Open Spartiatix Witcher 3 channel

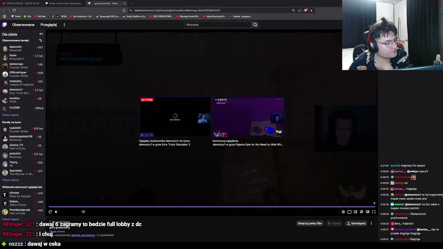click(22, 172)
